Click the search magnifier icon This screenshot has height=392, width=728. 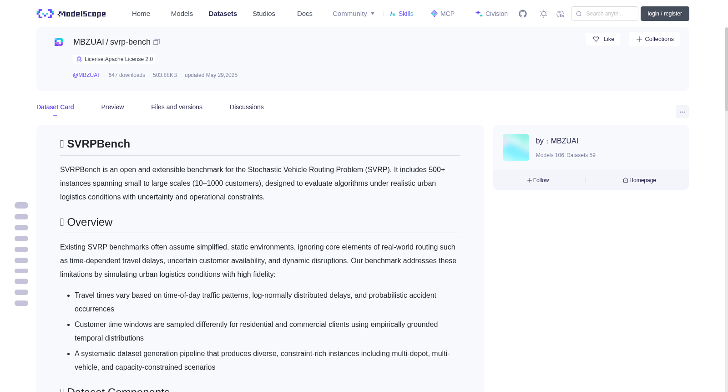[x=579, y=14]
